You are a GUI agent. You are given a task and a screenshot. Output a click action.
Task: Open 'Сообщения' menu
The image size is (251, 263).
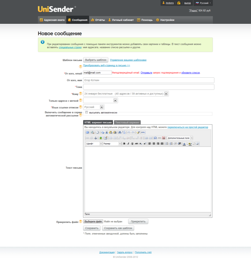tap(78, 20)
